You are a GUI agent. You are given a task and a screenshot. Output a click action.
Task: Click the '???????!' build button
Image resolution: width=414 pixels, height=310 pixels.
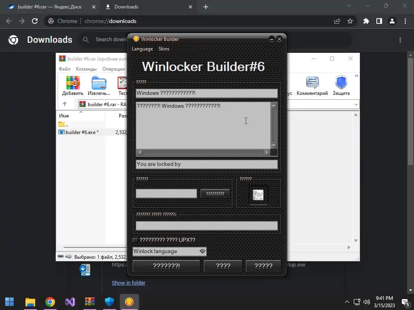(166, 266)
